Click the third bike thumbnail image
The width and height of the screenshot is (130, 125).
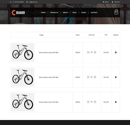click(23, 102)
